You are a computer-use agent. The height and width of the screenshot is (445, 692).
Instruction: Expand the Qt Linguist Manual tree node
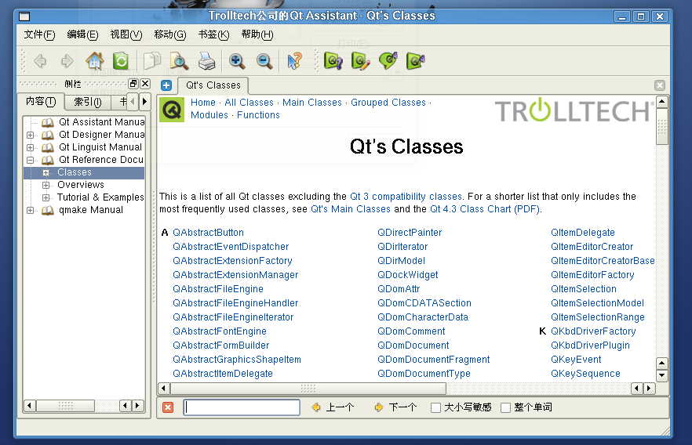[30, 147]
